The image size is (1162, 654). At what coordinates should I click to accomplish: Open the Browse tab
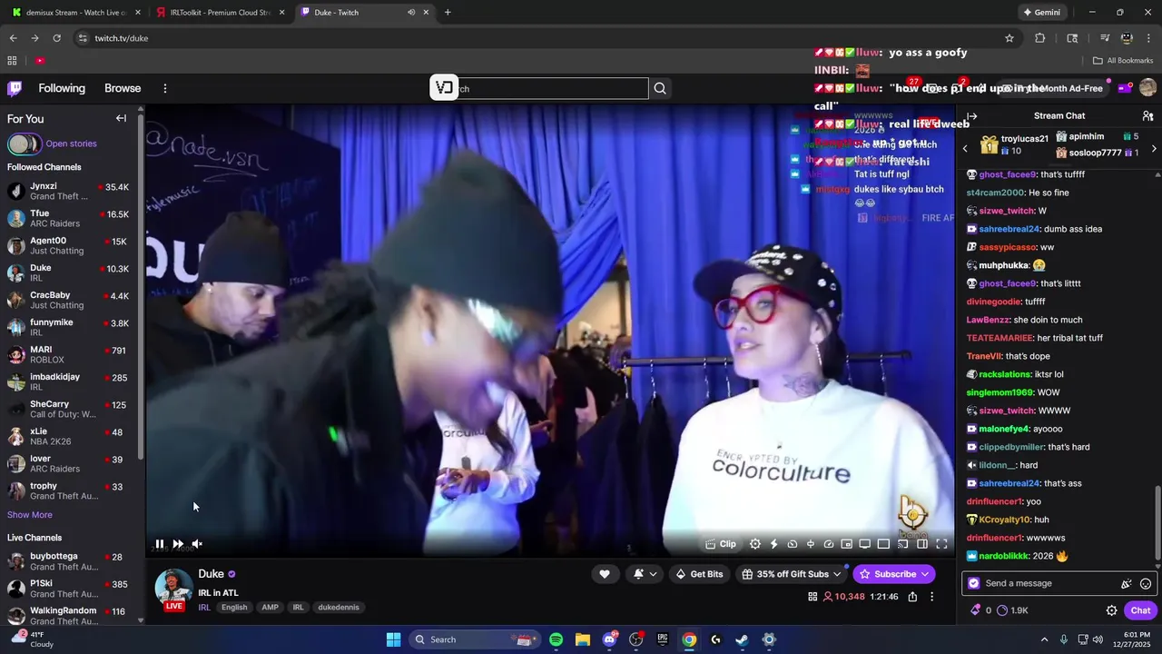[123, 88]
